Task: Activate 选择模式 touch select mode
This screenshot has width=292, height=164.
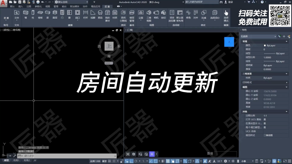Action: coord(226,16)
